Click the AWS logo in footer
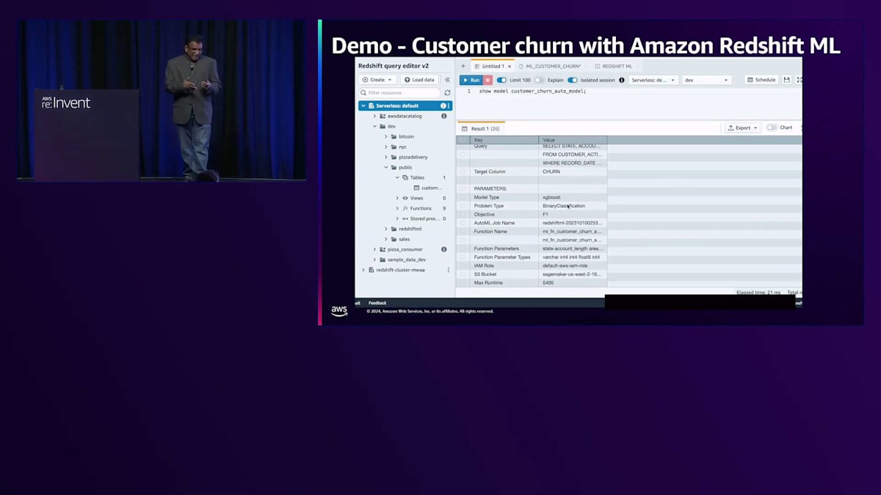Viewport: 881px width, 495px height. pos(339,311)
